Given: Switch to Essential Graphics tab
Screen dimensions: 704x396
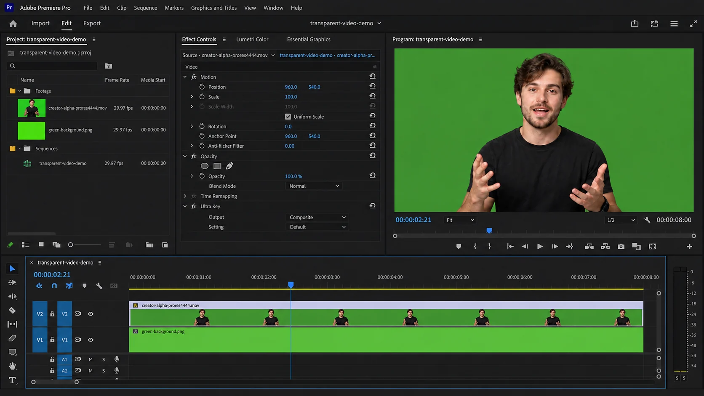Looking at the screenshot, I should tap(309, 39).
